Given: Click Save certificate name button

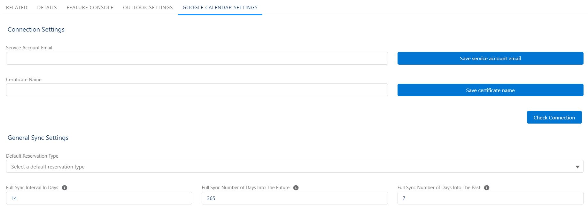Looking at the screenshot, I should (x=490, y=90).
